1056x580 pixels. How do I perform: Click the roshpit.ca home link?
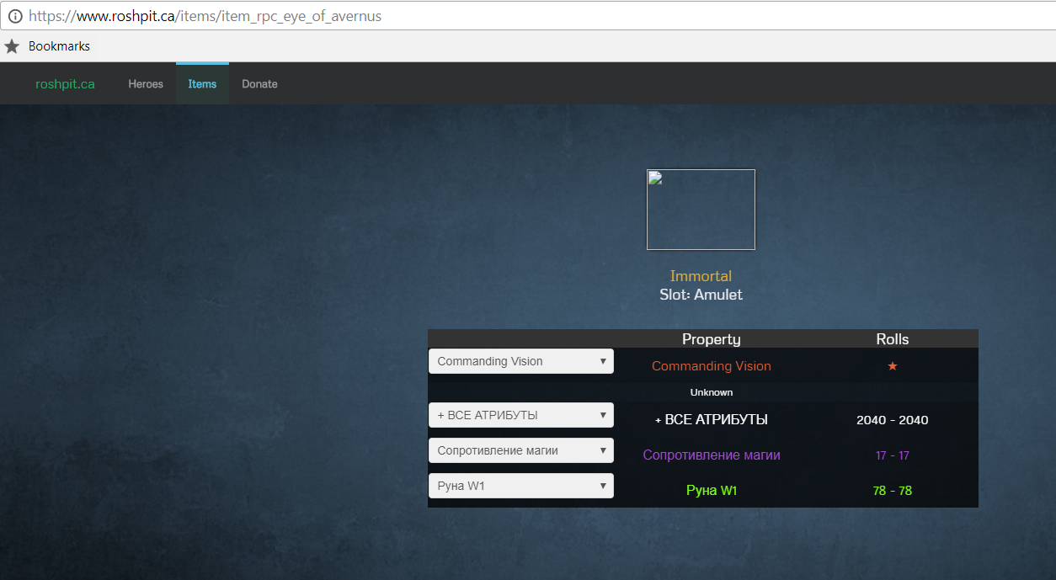[x=65, y=84]
